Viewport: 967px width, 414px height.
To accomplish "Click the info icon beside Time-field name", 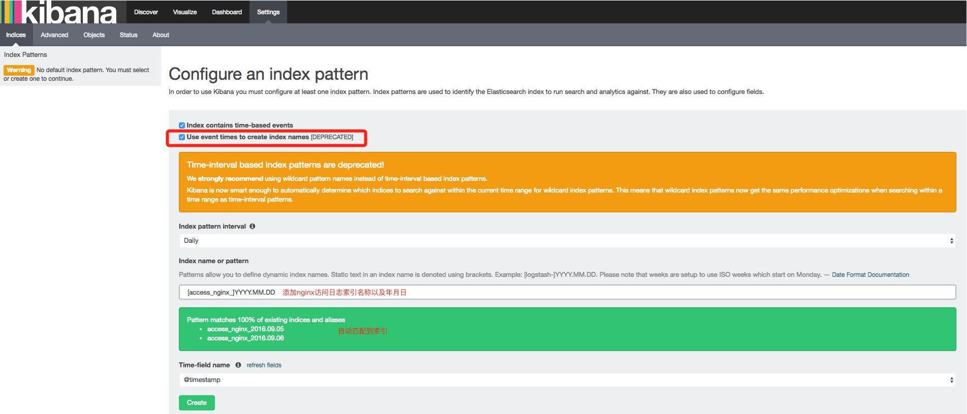I will (x=238, y=365).
